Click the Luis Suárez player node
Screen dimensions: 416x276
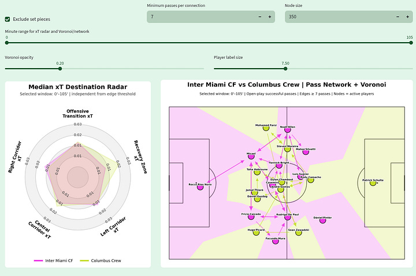click(x=300, y=177)
